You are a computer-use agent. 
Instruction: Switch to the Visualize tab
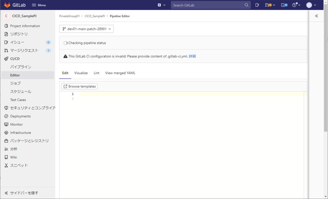click(x=81, y=73)
